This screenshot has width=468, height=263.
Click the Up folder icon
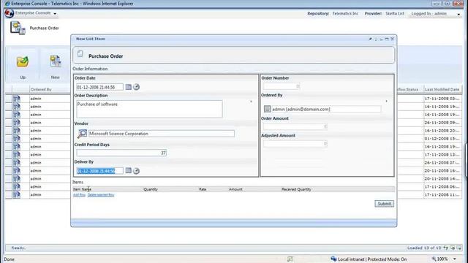tap(23, 61)
